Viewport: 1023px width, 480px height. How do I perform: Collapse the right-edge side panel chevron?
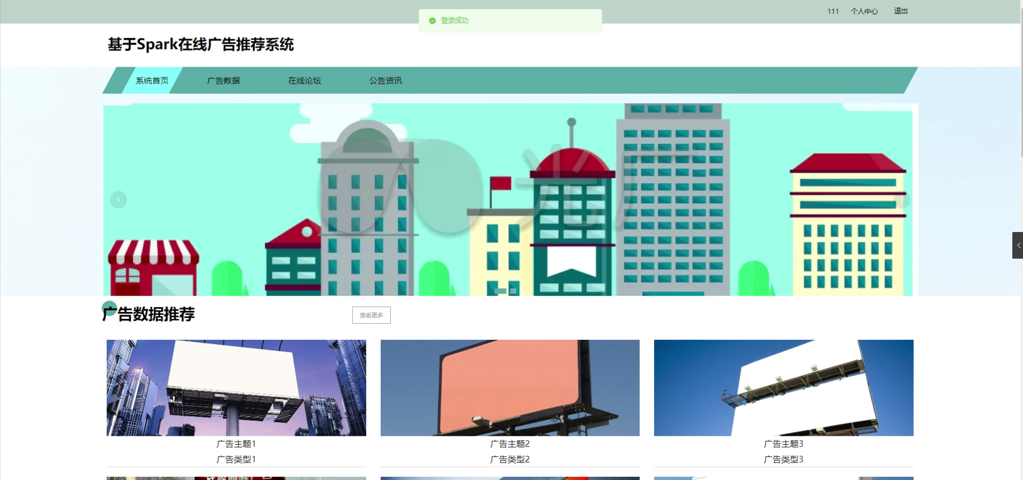point(1018,245)
